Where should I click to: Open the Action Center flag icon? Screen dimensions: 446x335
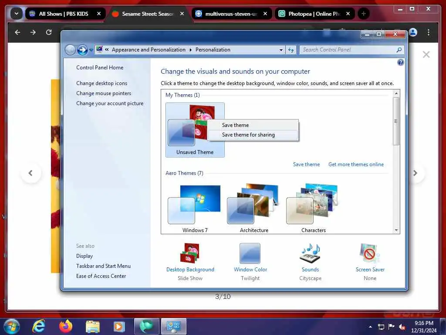(392, 327)
